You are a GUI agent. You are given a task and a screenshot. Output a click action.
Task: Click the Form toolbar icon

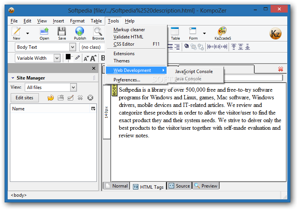193,31
